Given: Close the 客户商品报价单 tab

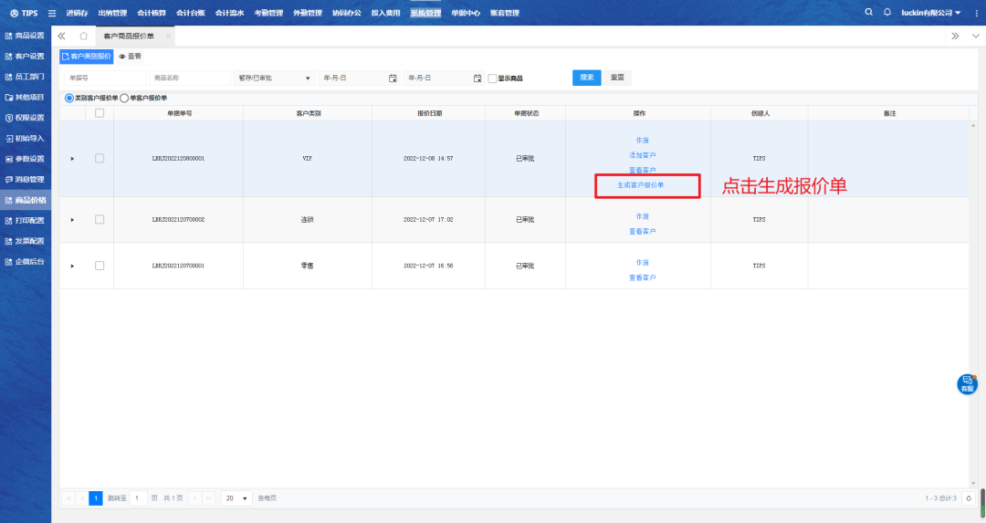Looking at the screenshot, I should pyautogui.click(x=168, y=36).
